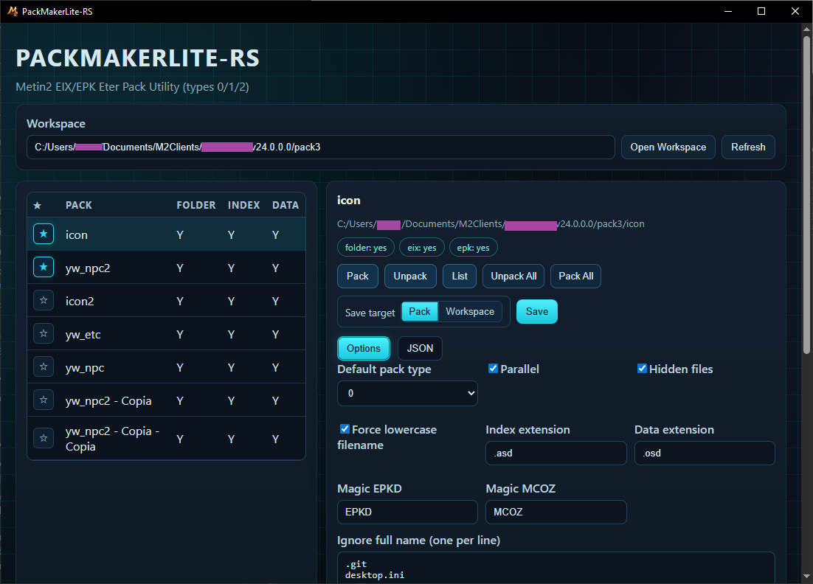The image size is (813, 584).
Task: Switch to the JSON tab
Action: 420,348
